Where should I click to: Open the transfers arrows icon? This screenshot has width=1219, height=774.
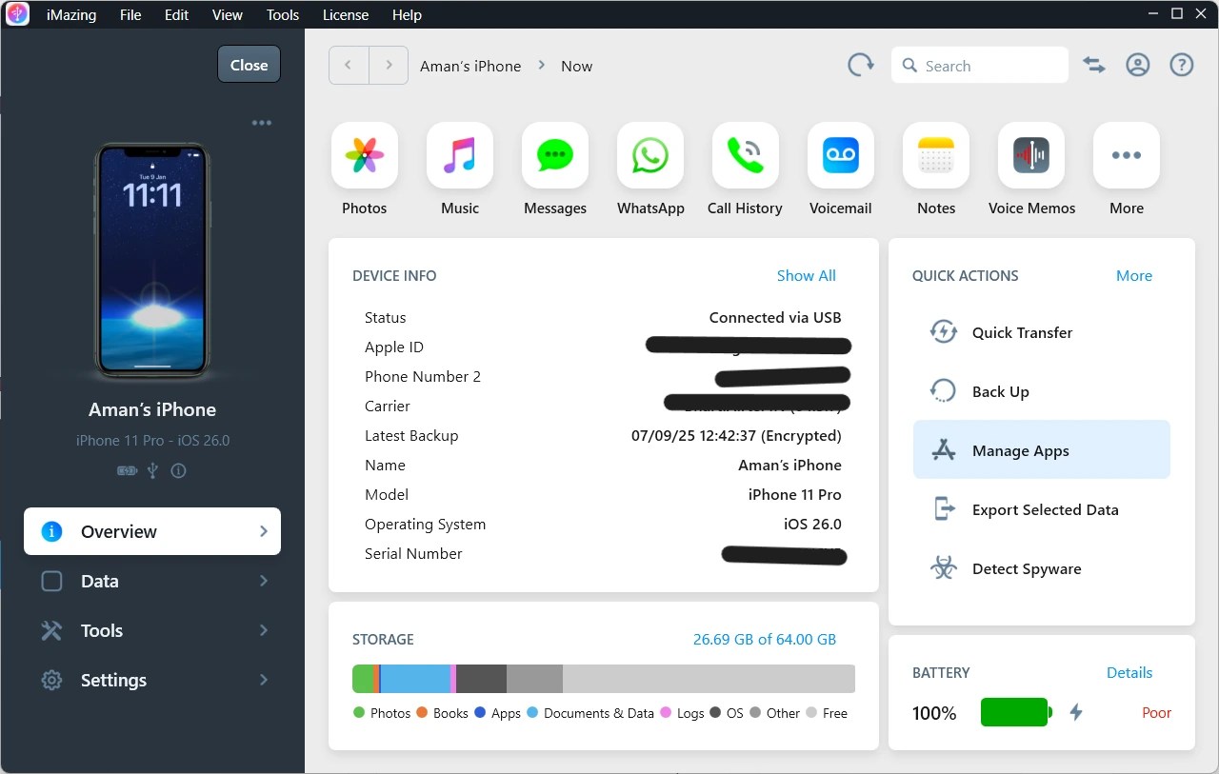pyautogui.click(x=1094, y=65)
